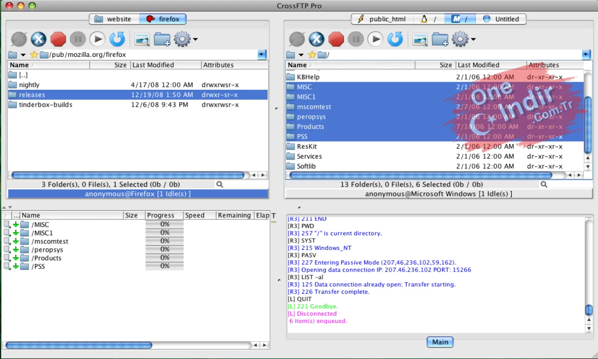Screen dimensions: 598x359
Task: Select the Services folder
Action: [434, 156]
